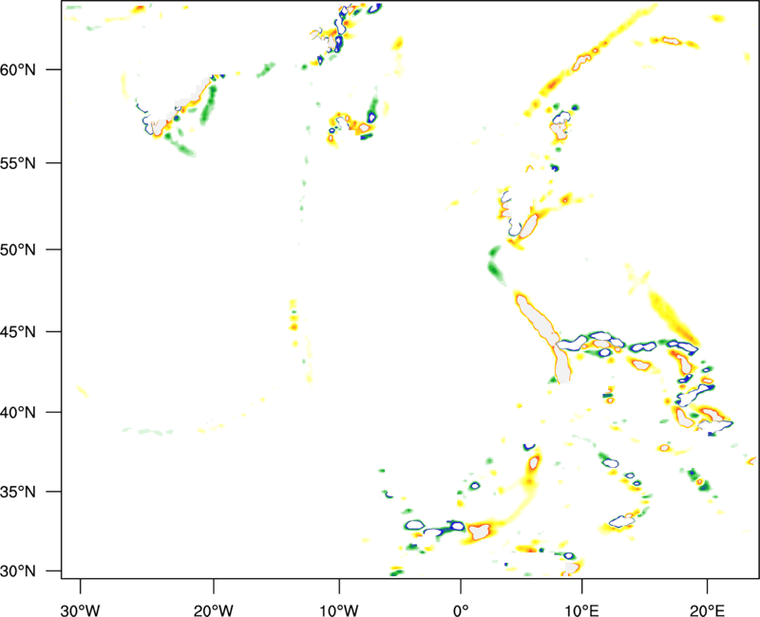Click the 10°W longitude label
The image size is (760, 617).
(339, 610)
